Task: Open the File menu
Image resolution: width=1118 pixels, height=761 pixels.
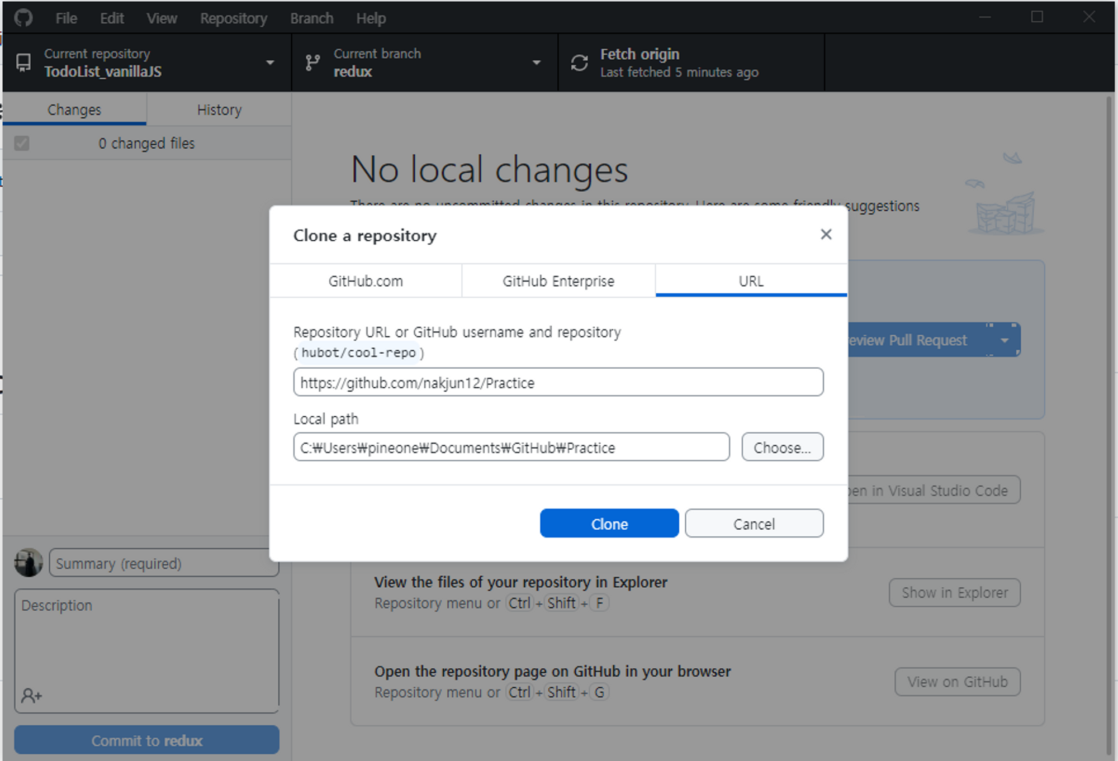Action: 67,18
